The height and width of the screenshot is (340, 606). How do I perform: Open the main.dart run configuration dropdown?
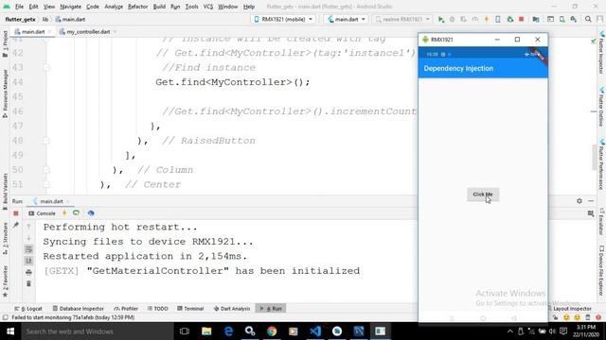(347, 19)
